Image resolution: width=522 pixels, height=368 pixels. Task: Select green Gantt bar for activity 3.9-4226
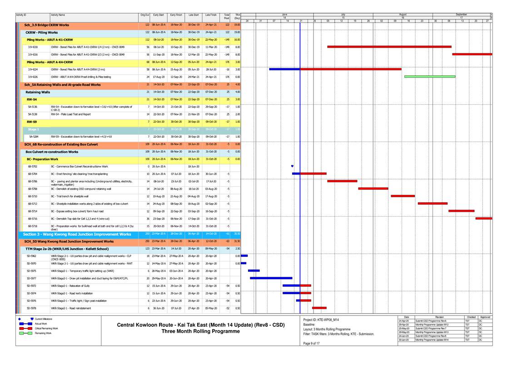click(x=425, y=77)
